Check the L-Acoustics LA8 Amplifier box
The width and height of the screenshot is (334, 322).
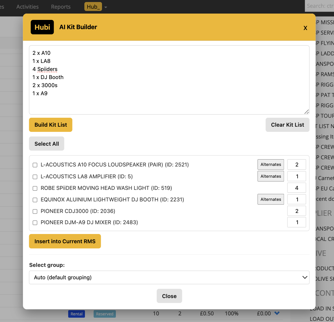point(35,177)
